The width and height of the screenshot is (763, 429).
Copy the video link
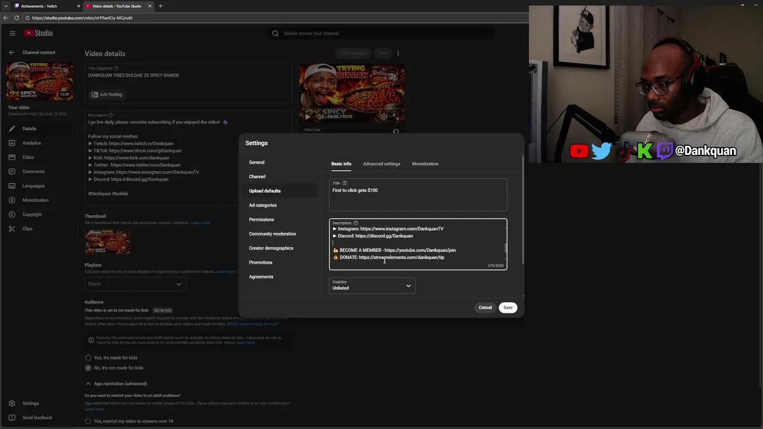[396, 132]
